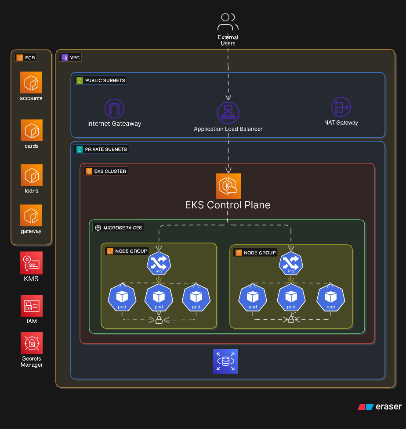Click the 'MICROSERVICES' label text
The width and height of the screenshot is (406, 429).
(x=123, y=228)
